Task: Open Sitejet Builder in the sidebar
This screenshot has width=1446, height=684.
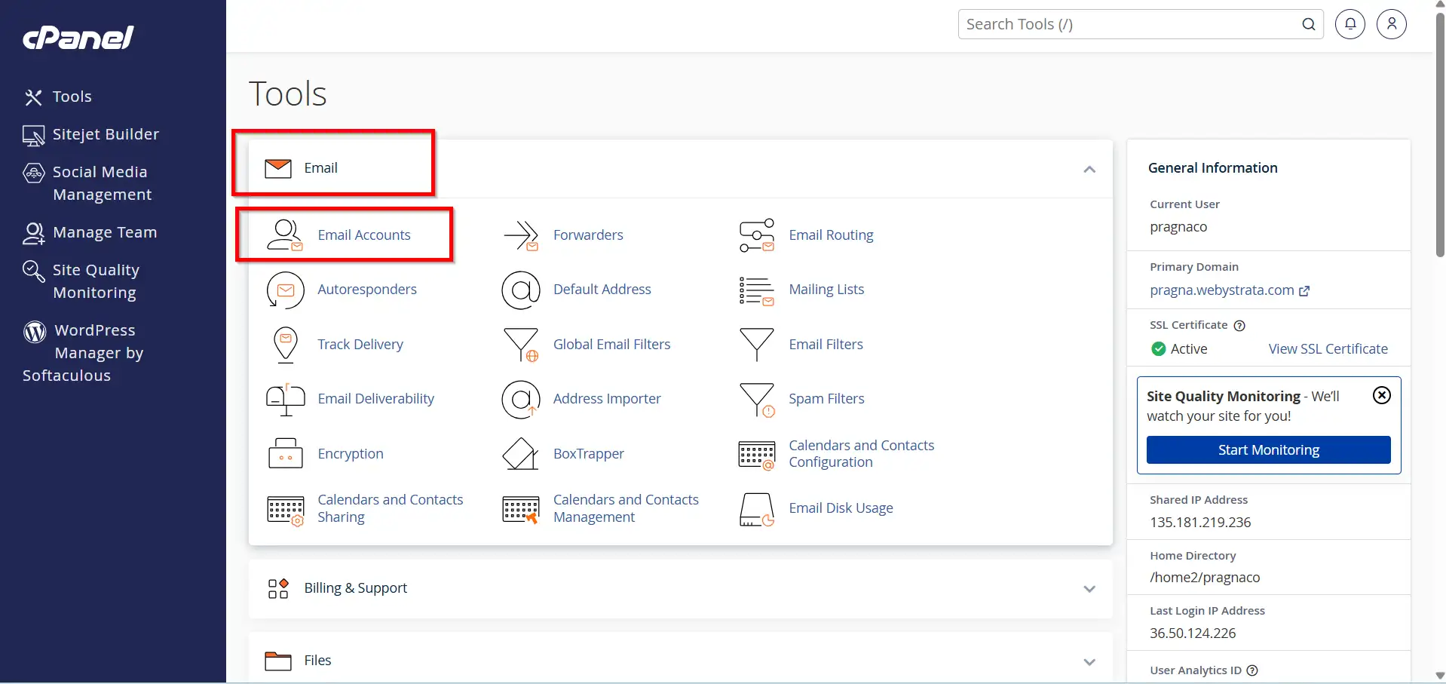Action: (x=106, y=134)
